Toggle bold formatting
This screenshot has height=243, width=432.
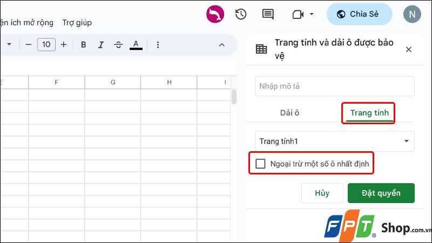[84, 45]
